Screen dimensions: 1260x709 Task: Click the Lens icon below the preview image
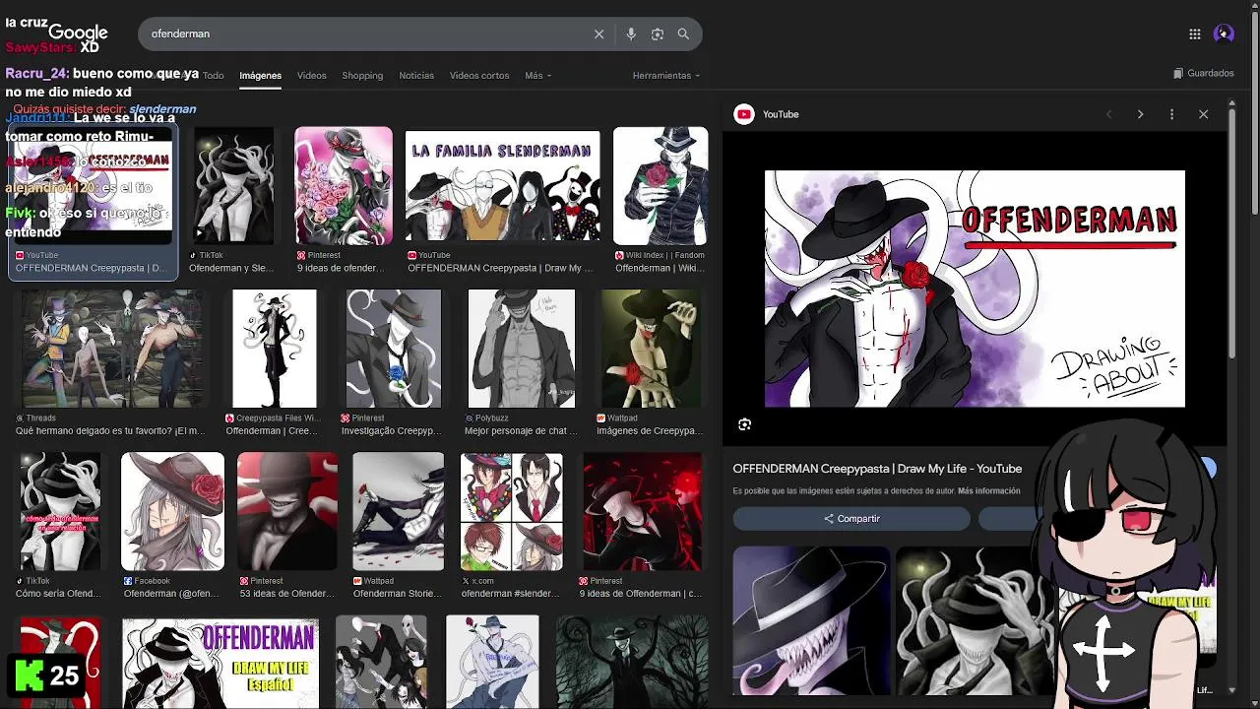(744, 424)
